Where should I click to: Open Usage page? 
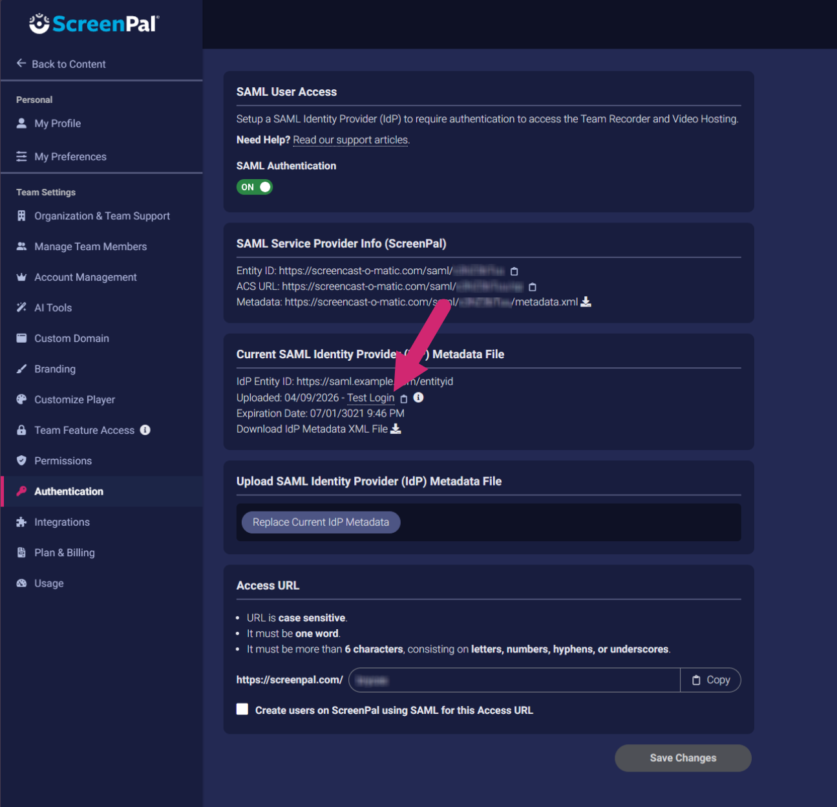pos(49,583)
